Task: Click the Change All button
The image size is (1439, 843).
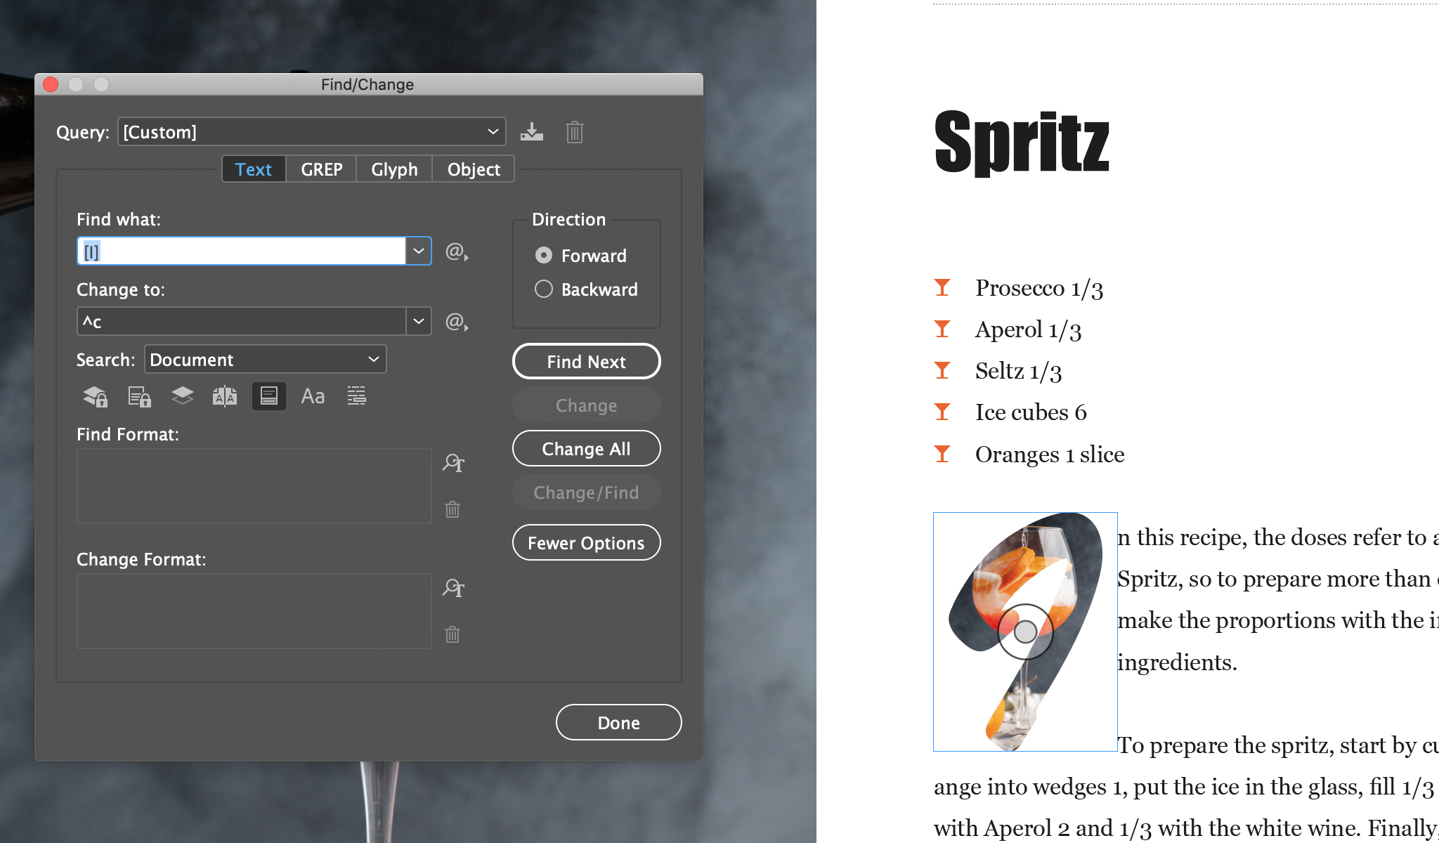Action: (x=587, y=449)
